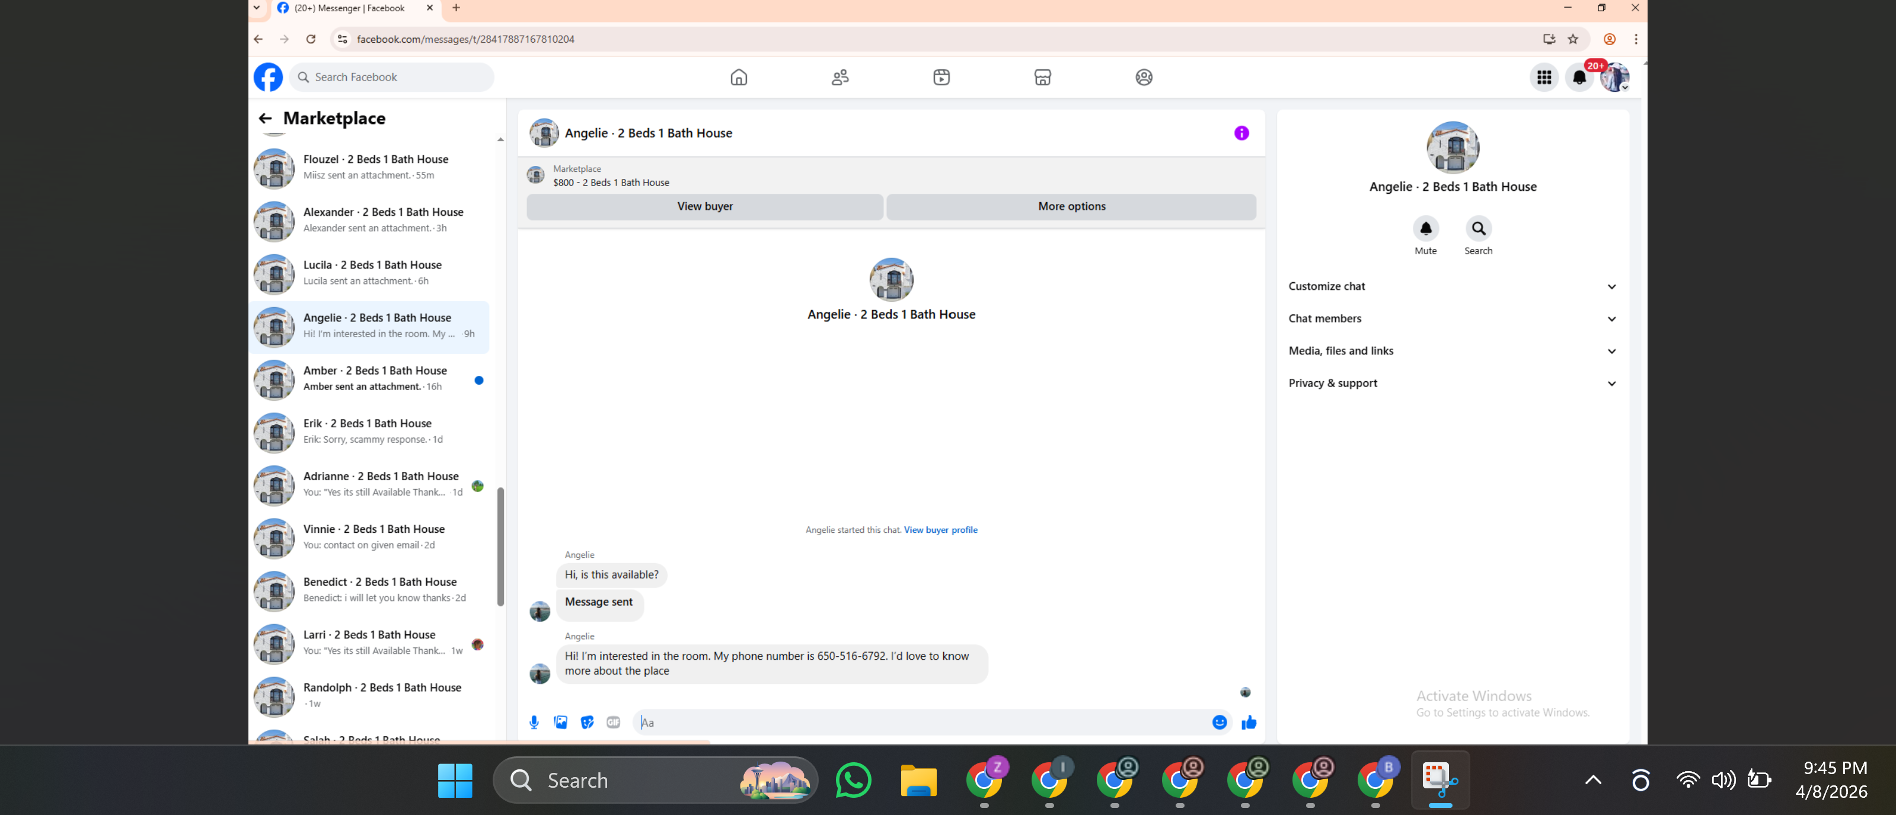Viewport: 1896px width, 815px height.
Task: Click the conversation list scrollbar thumb
Action: (x=500, y=546)
